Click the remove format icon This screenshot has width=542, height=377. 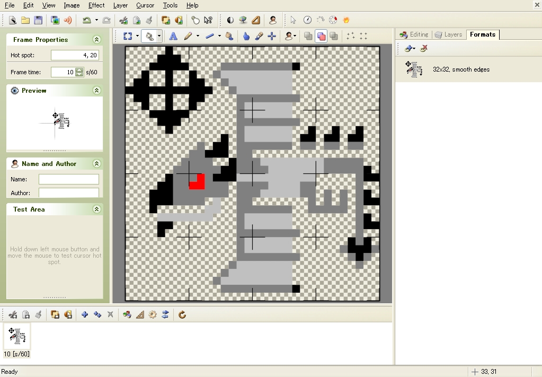pos(423,48)
